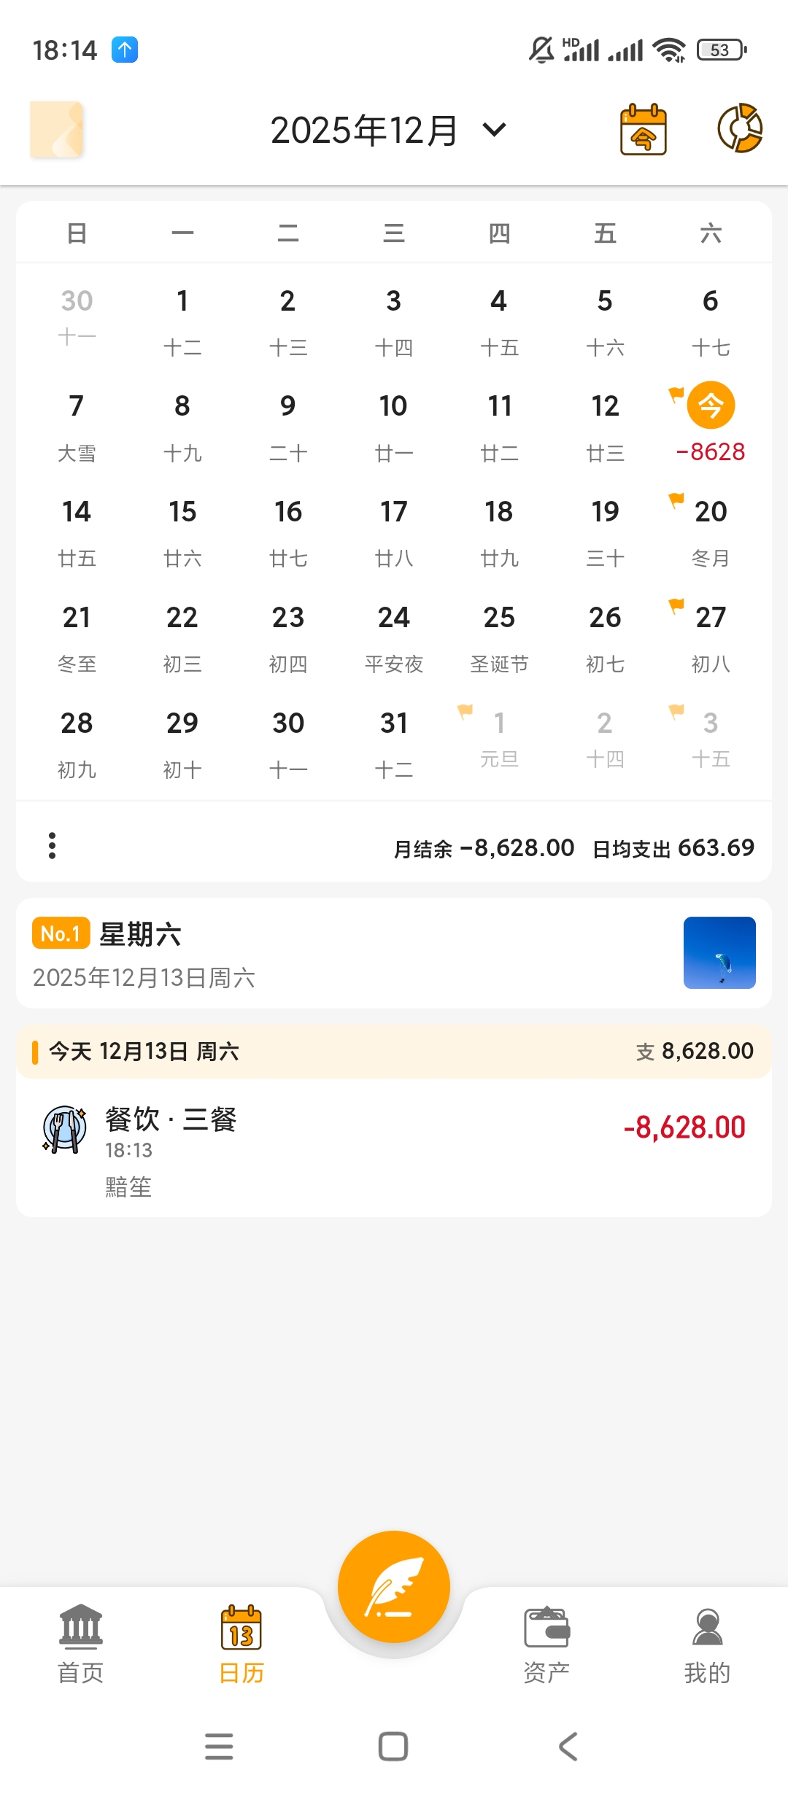Switch to the 首页 tab
Image resolution: width=788 pixels, height=1794 pixels.
pyautogui.click(x=80, y=1644)
